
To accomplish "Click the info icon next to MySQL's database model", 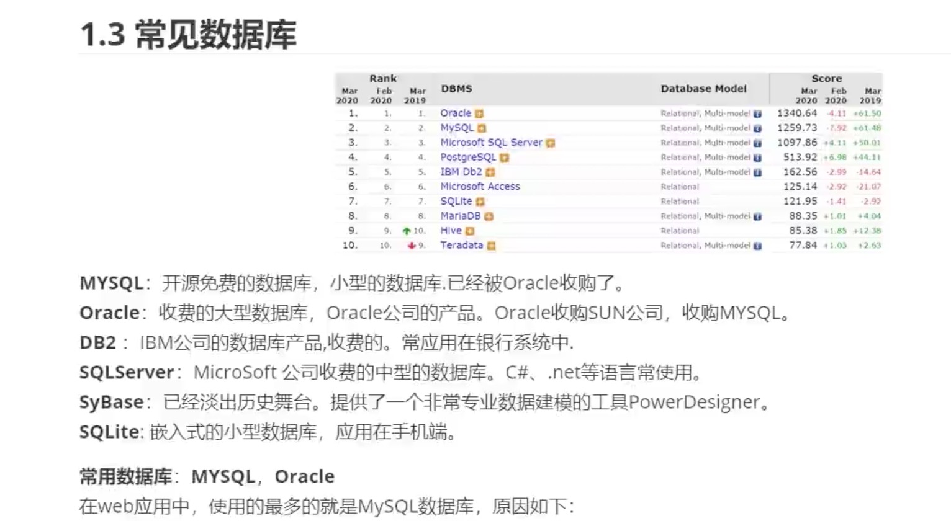I will pyautogui.click(x=757, y=128).
